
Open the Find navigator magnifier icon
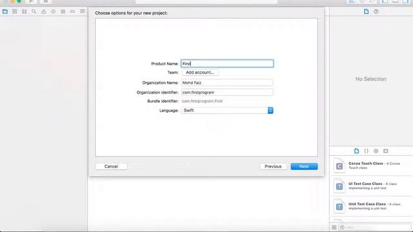(34, 12)
